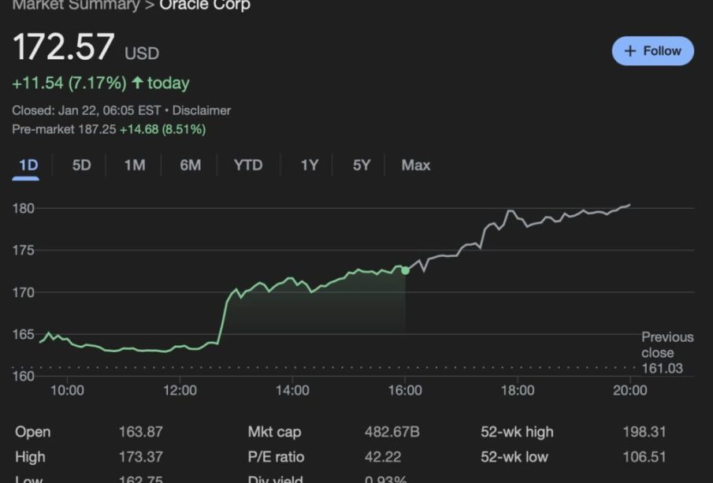Click the 172.57 stock price
713x483 pixels.
pos(64,48)
